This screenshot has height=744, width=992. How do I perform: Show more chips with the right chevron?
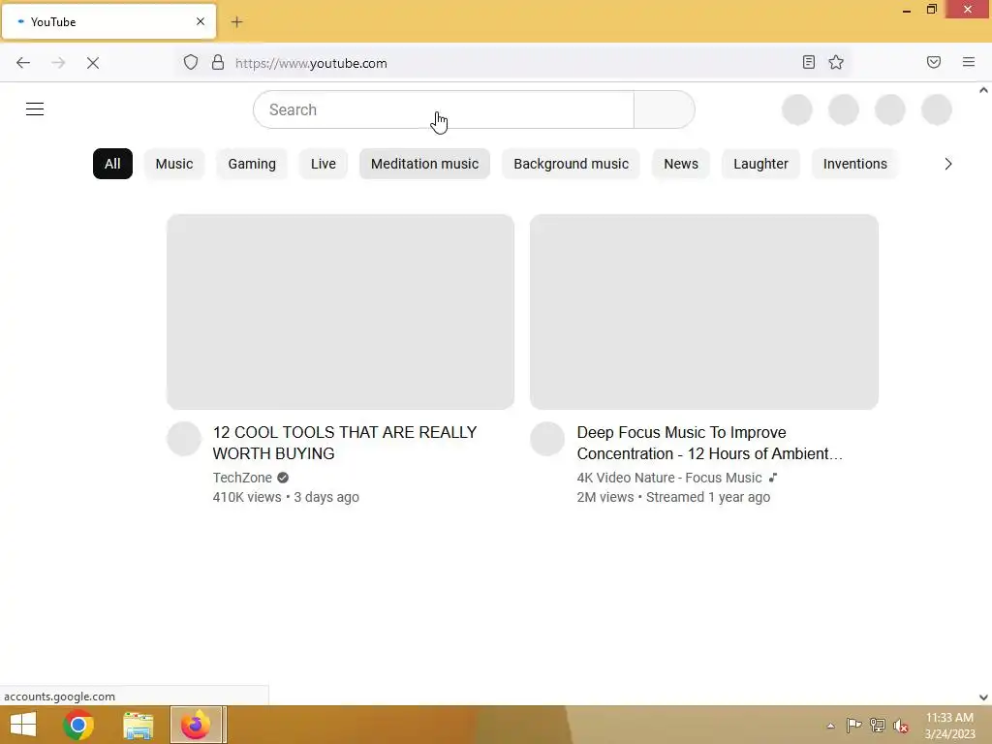click(x=947, y=164)
